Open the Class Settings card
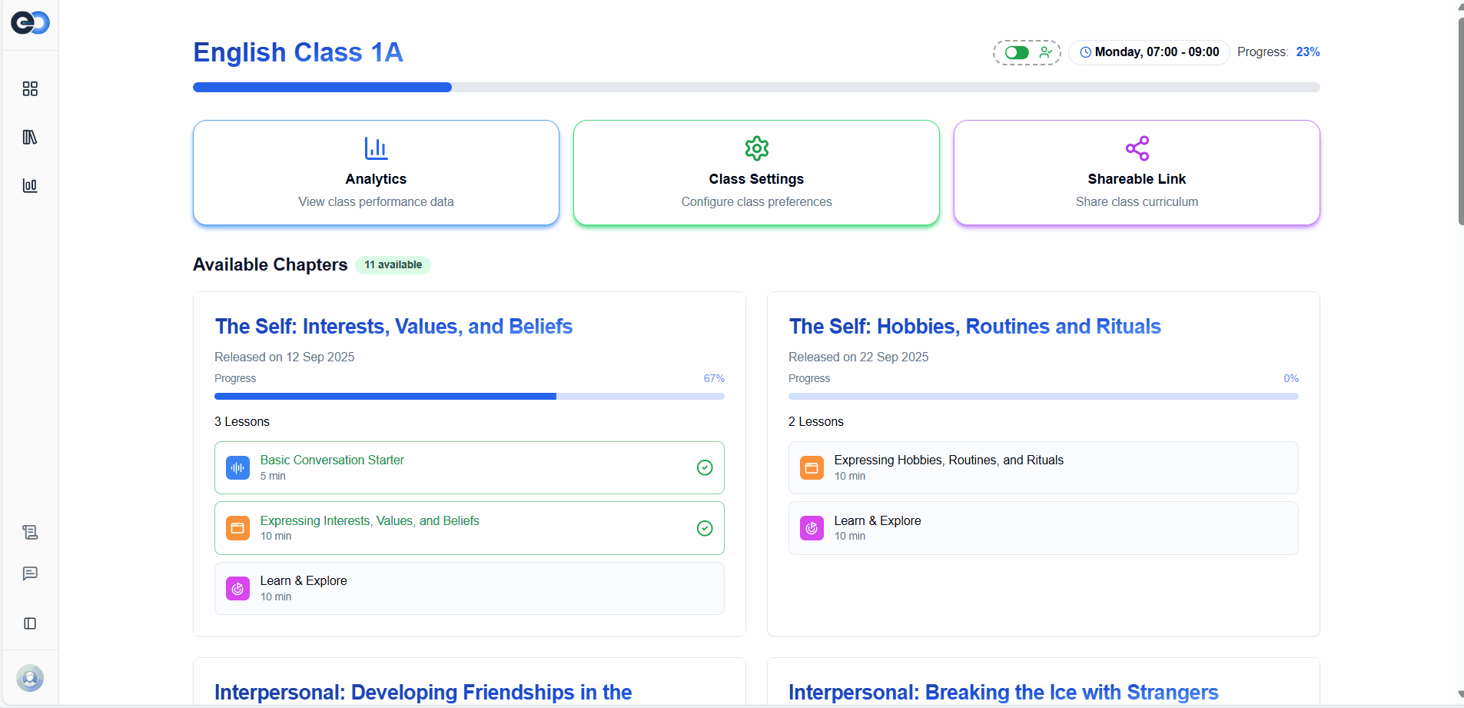This screenshot has height=708, width=1464. 756,173
